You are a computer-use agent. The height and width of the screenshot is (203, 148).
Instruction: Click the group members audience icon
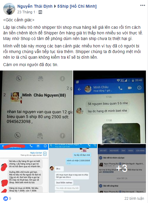pos(40,12)
